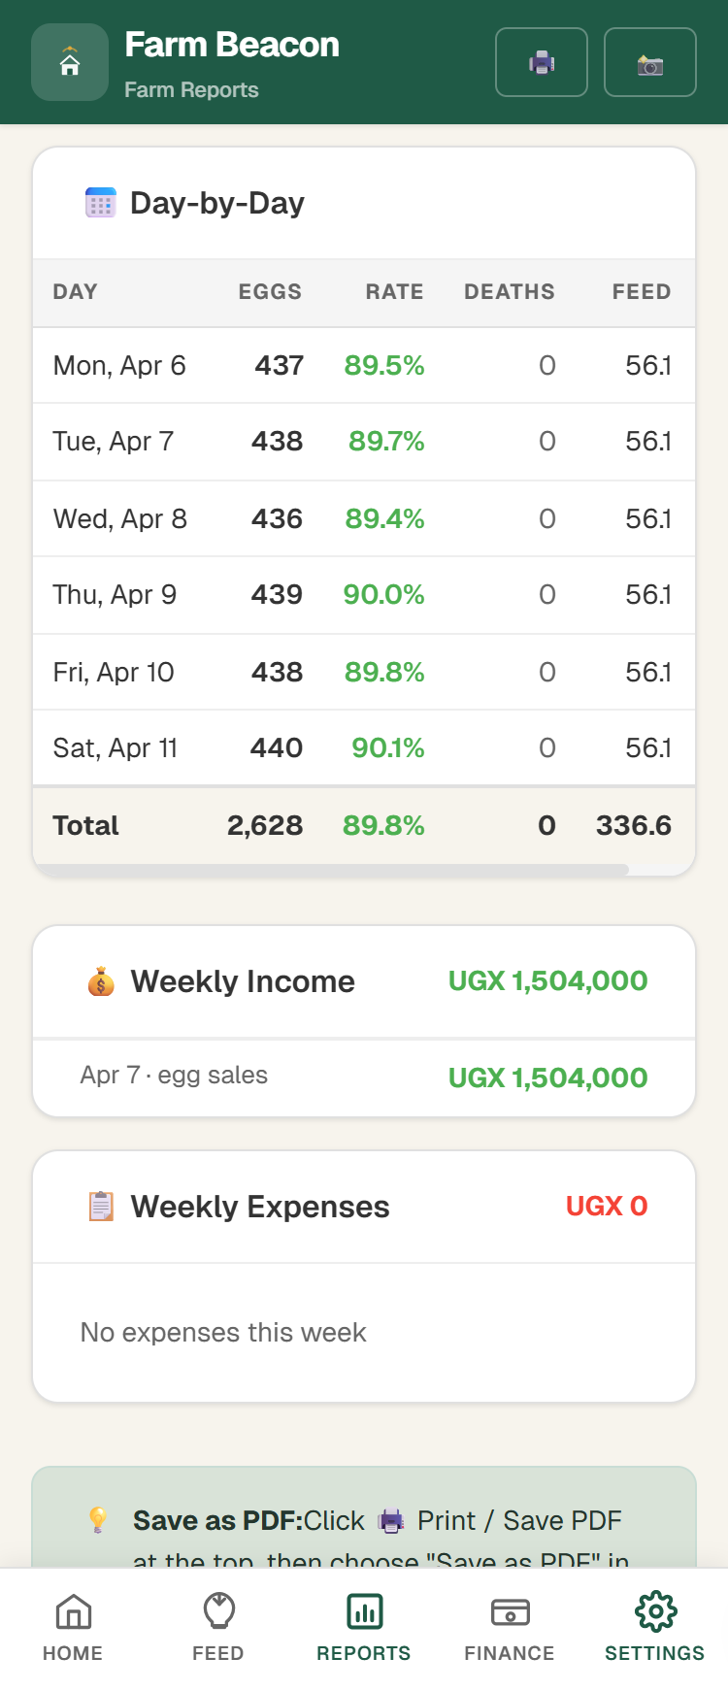Open the Settings tab
Screen dimensions: 728x1691
pos(655,1628)
